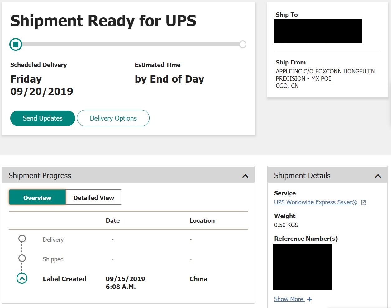Collapse the Shipment Progress panel
Screen dimensions: 391x308
[x=245, y=176]
